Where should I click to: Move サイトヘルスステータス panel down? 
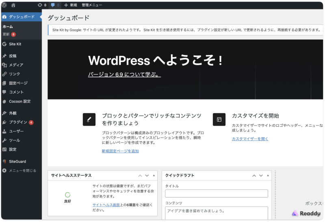(x=147, y=176)
